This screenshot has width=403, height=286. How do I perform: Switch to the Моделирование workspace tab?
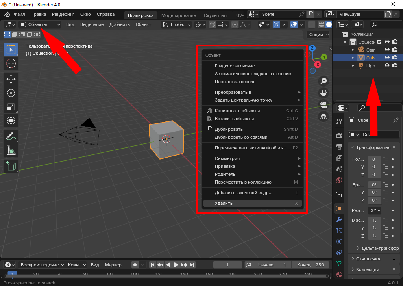[x=178, y=15]
